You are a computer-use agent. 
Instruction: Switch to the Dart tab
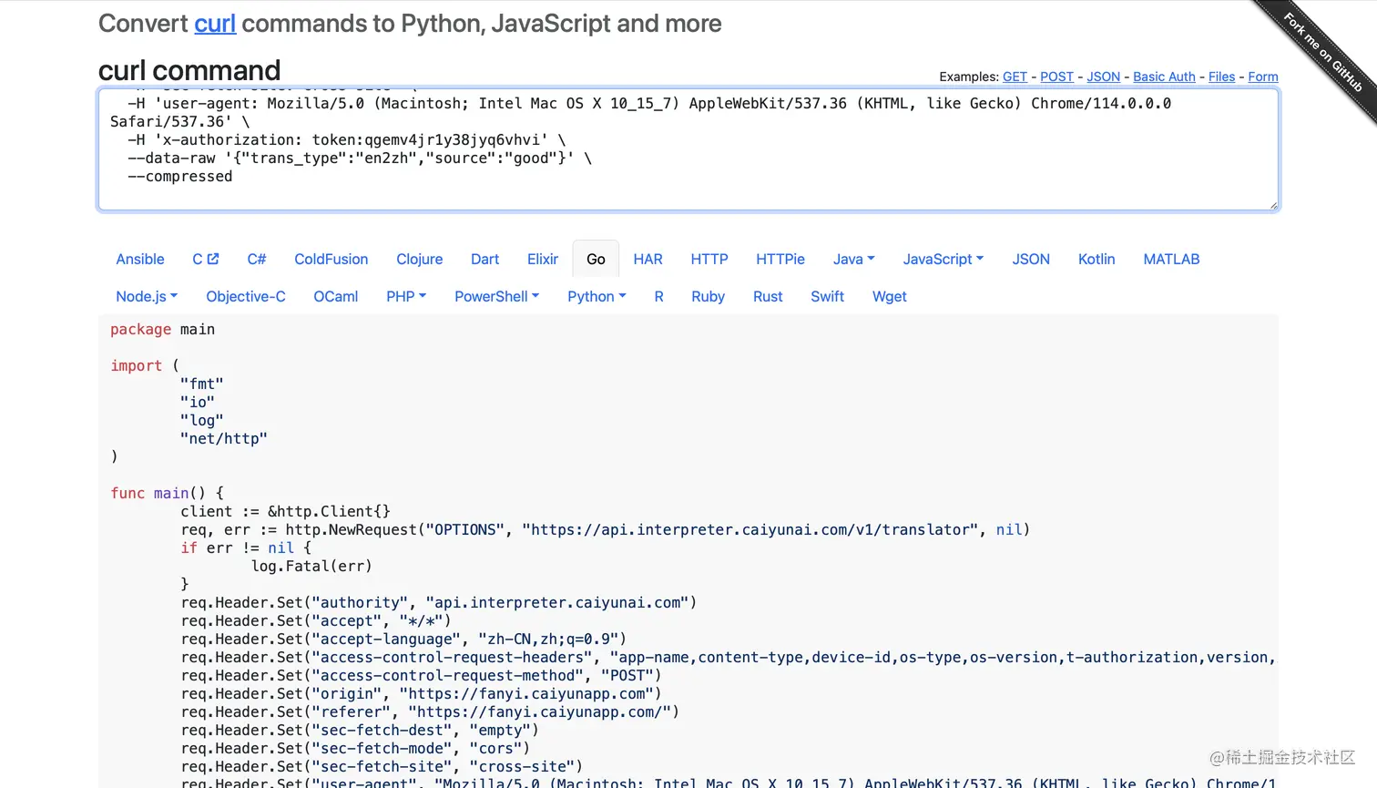(485, 259)
